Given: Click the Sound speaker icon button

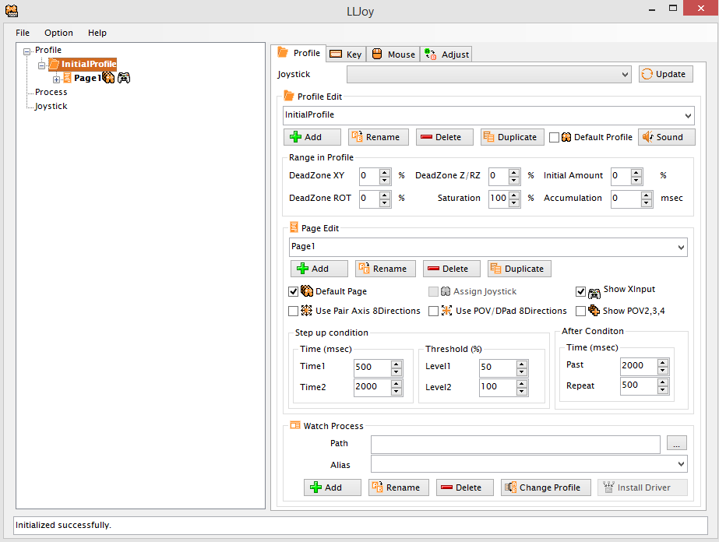Looking at the screenshot, I should point(666,137).
